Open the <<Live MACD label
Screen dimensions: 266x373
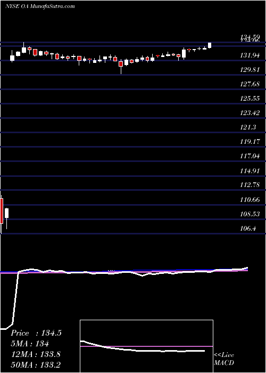tap(224, 359)
